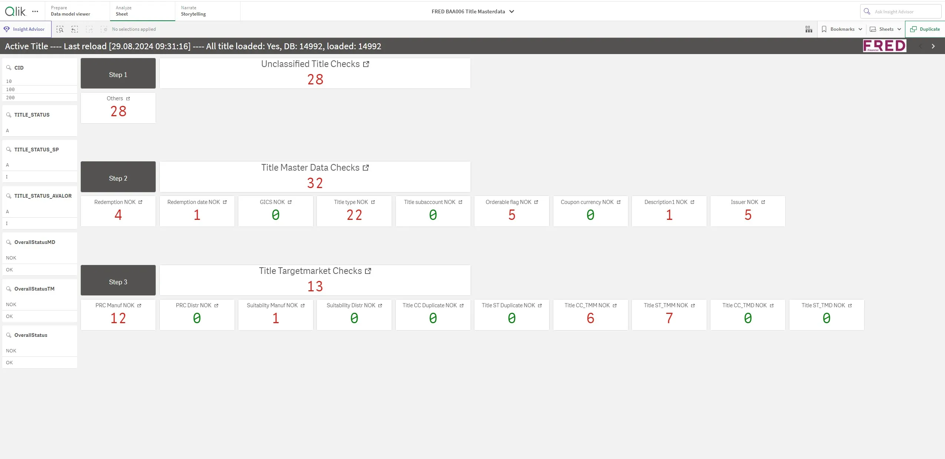This screenshot has height=459, width=945.
Task: Open the Title ST Duplicate NOK link icon
Action: [x=540, y=305]
